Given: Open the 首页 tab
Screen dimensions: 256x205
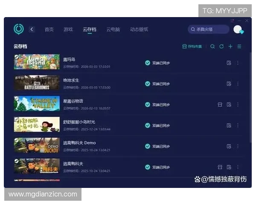Looking at the screenshot, I should tap(49, 29).
